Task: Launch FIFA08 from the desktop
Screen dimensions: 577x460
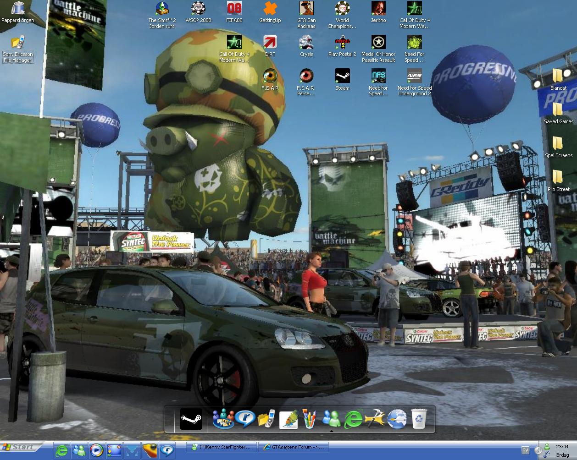Action: tap(234, 9)
